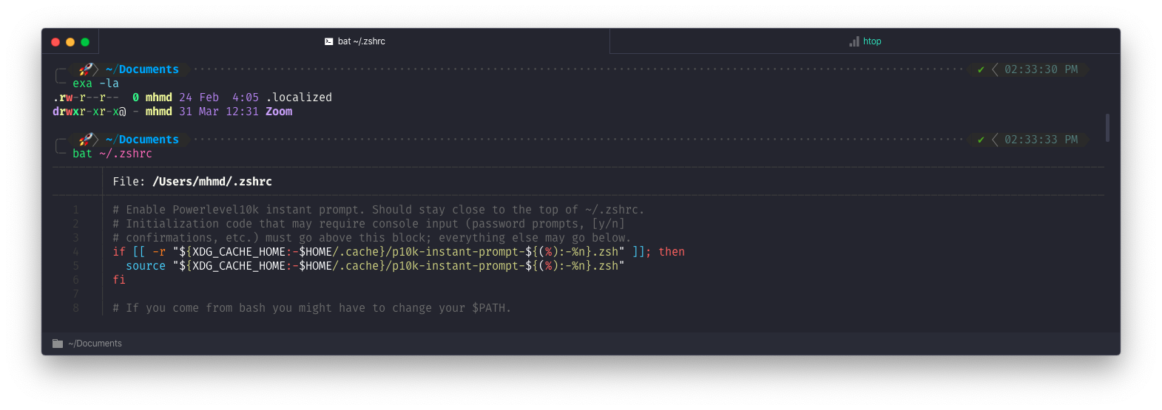Click the Zoom directory name in the listing
This screenshot has width=1162, height=410.
point(279,112)
